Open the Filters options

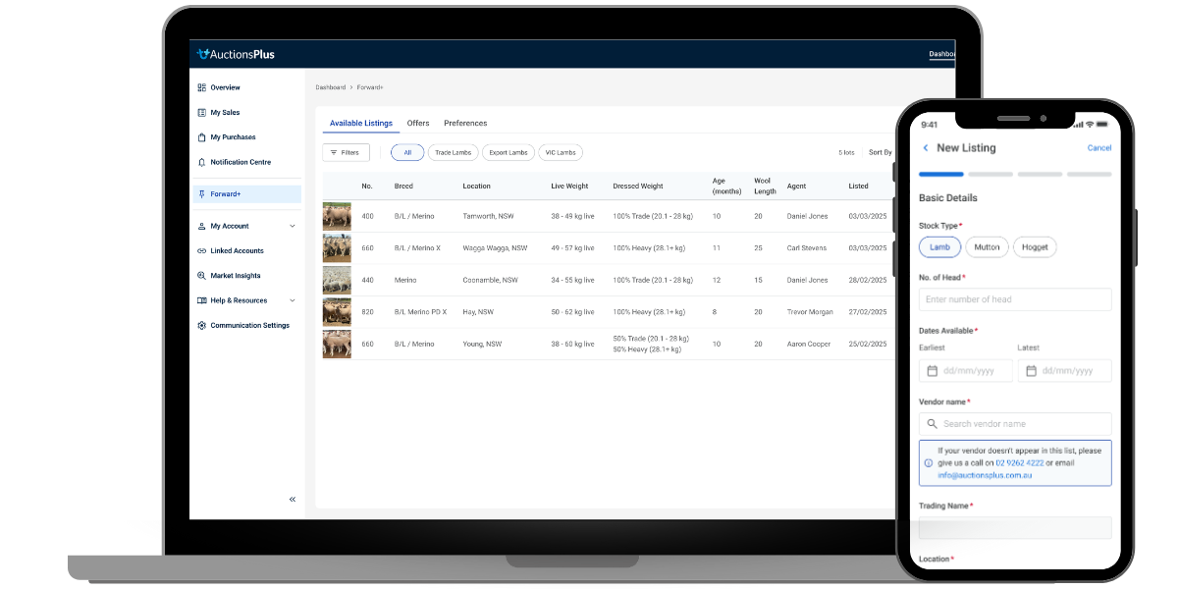[x=346, y=152]
